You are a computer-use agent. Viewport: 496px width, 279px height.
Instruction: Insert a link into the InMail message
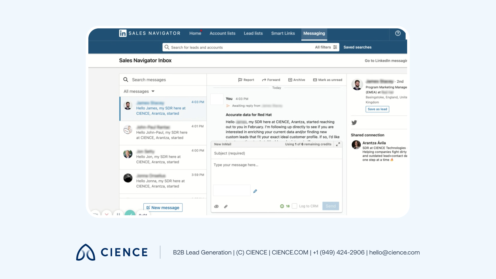226,206
